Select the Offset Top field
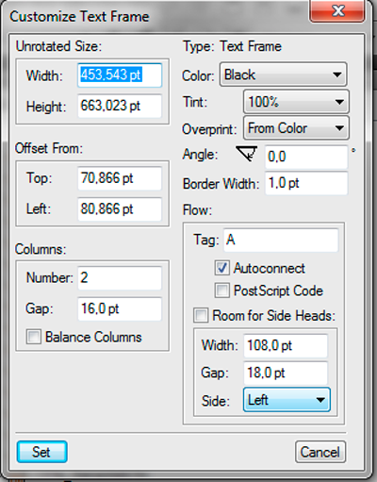This screenshot has width=377, height=482. pos(120,178)
